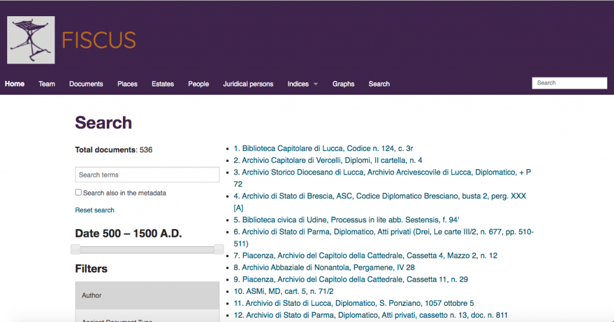Open result 9 Piacenza Cassetta 11, n. 29
The width and height of the screenshot is (614, 322).
[x=351, y=279]
